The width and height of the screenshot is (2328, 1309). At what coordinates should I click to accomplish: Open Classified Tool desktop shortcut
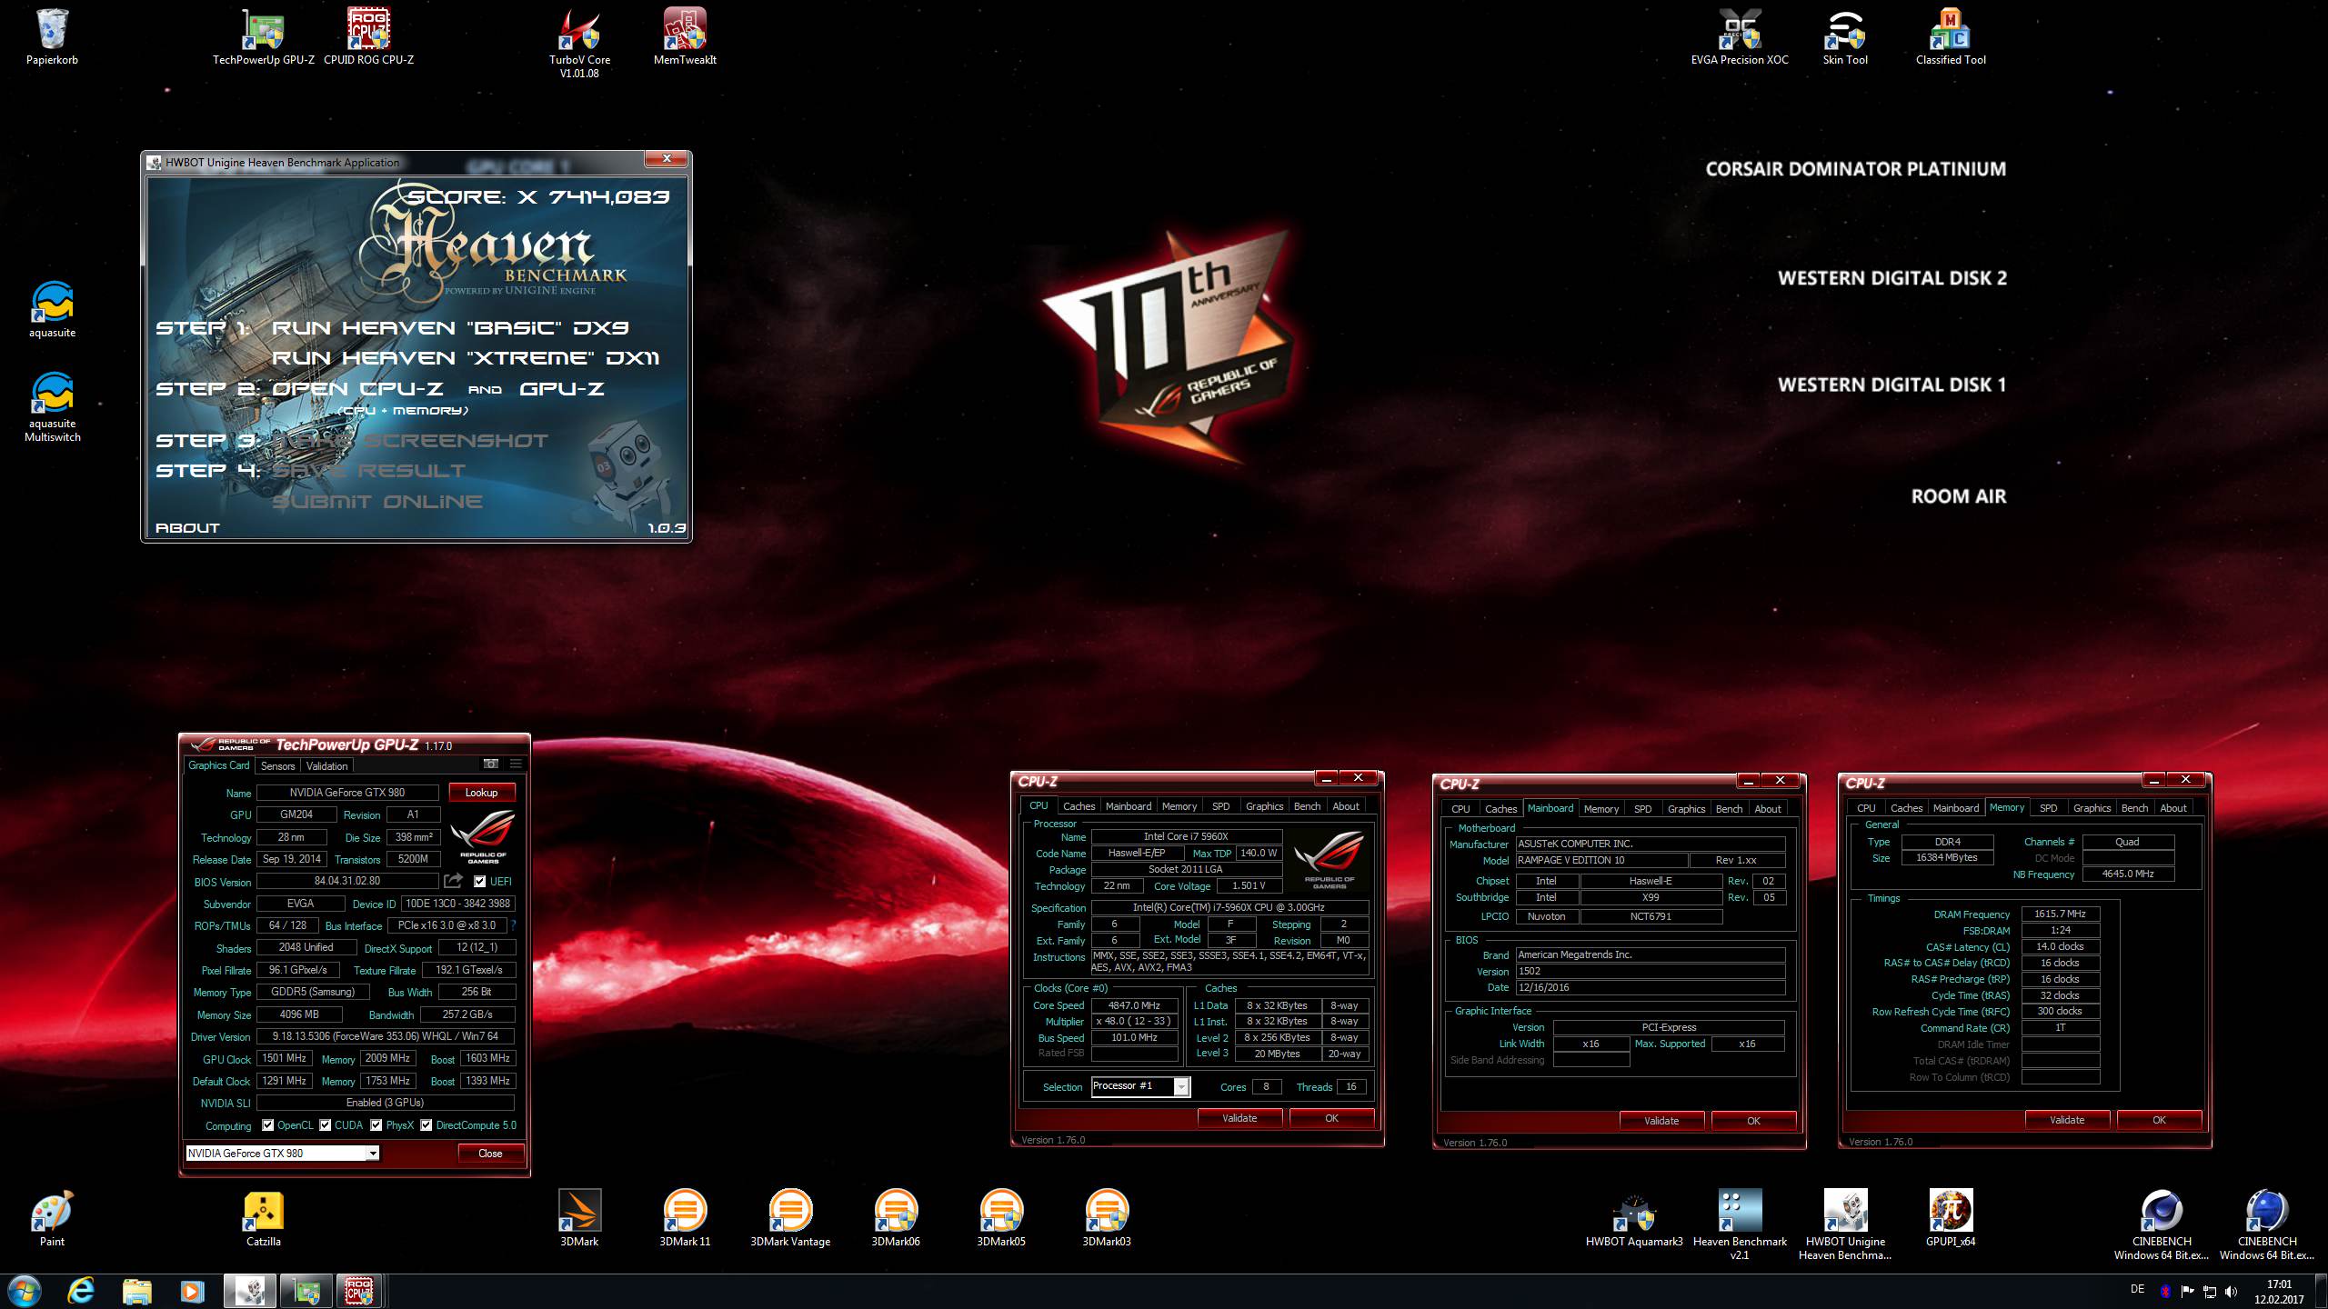click(x=1951, y=36)
